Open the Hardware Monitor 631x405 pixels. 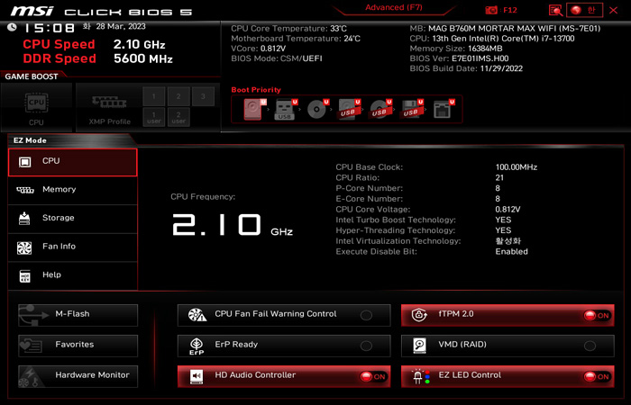click(78, 376)
